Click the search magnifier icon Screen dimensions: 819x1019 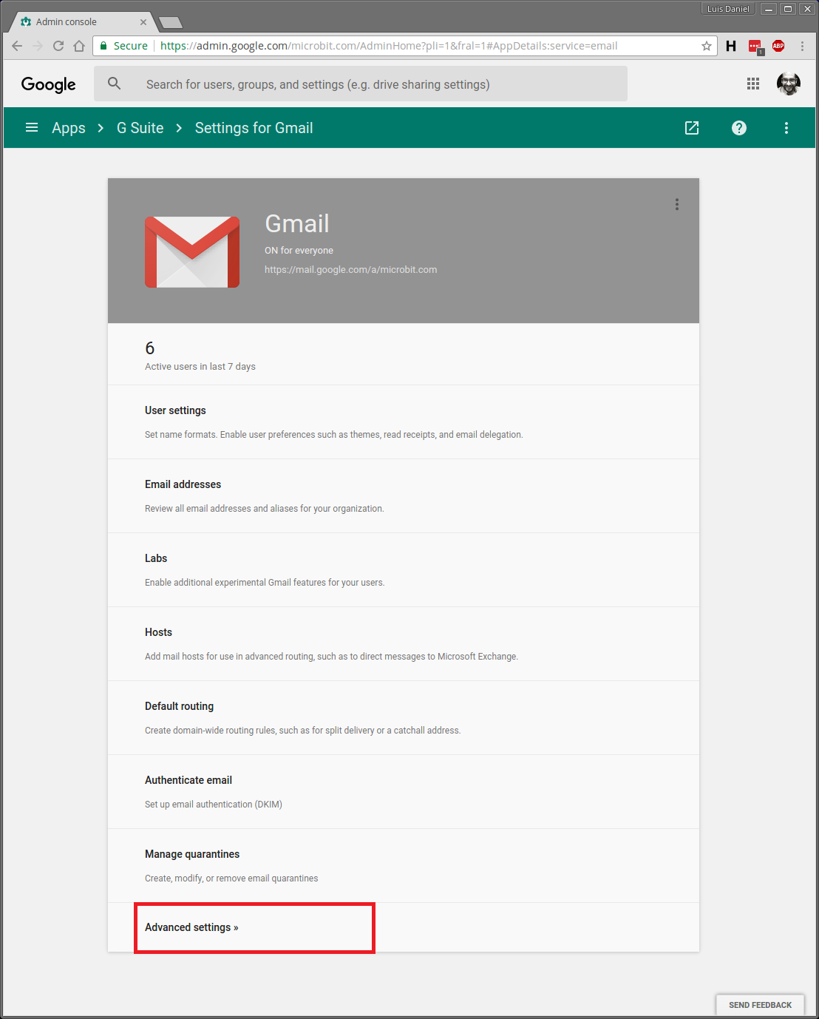(114, 84)
